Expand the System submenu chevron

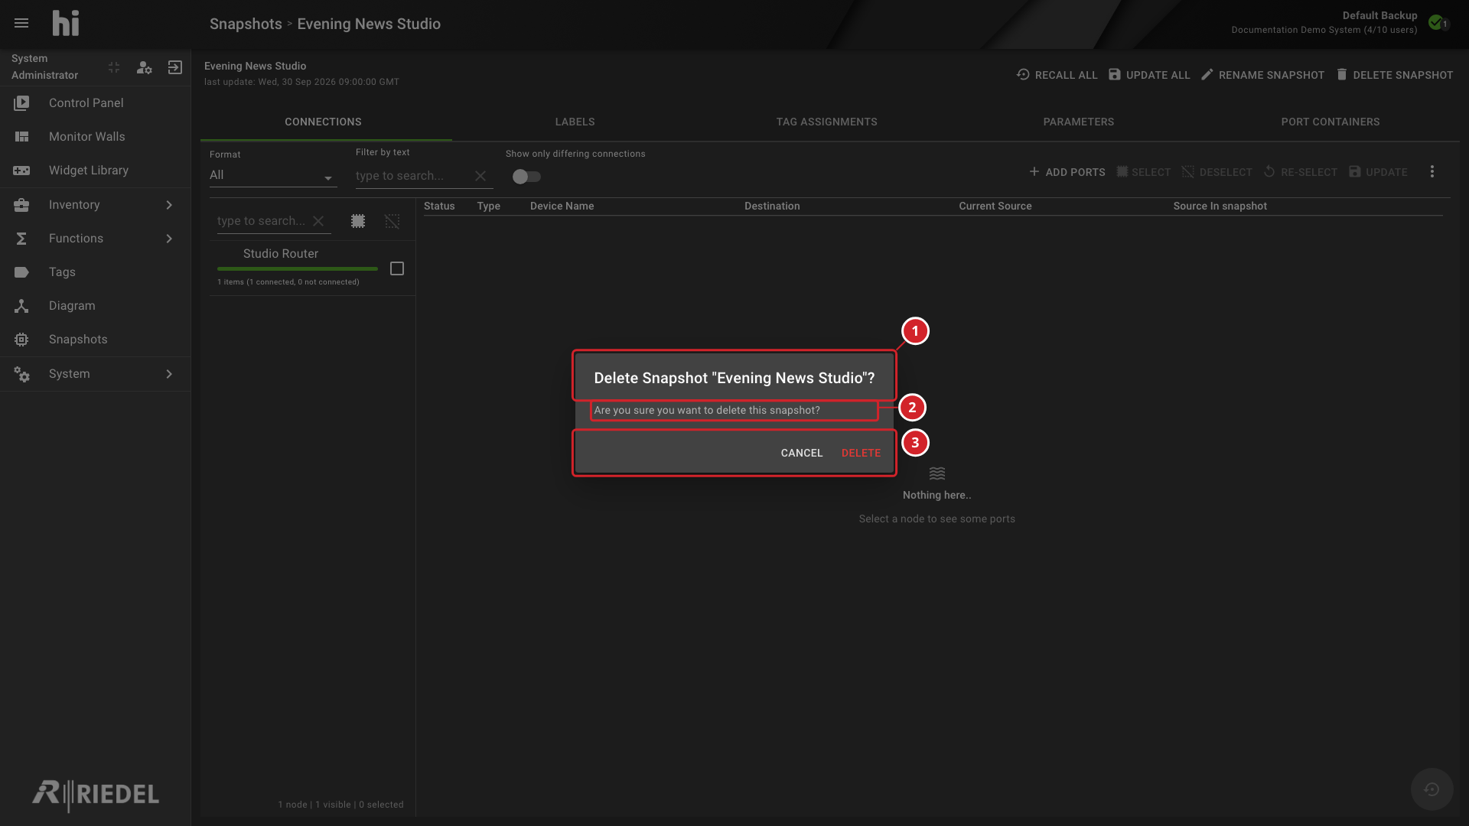pos(169,373)
